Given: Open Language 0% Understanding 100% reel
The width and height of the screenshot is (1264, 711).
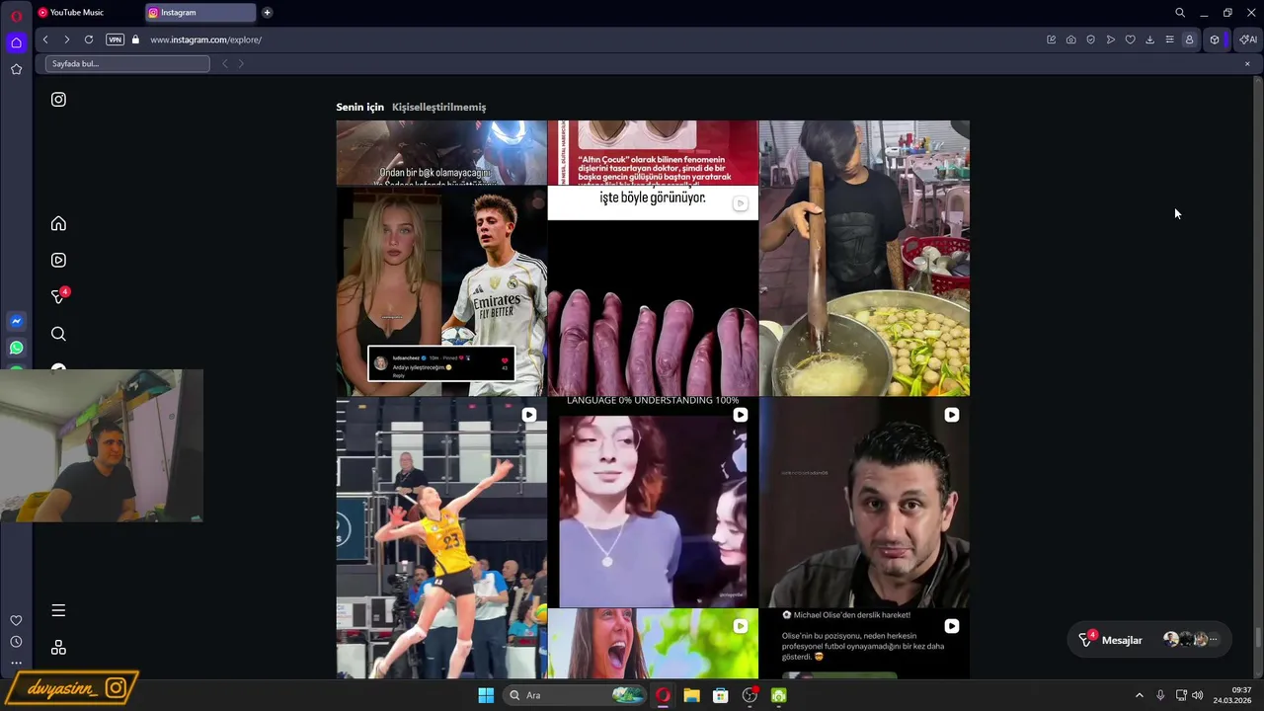Looking at the screenshot, I should click(653, 502).
